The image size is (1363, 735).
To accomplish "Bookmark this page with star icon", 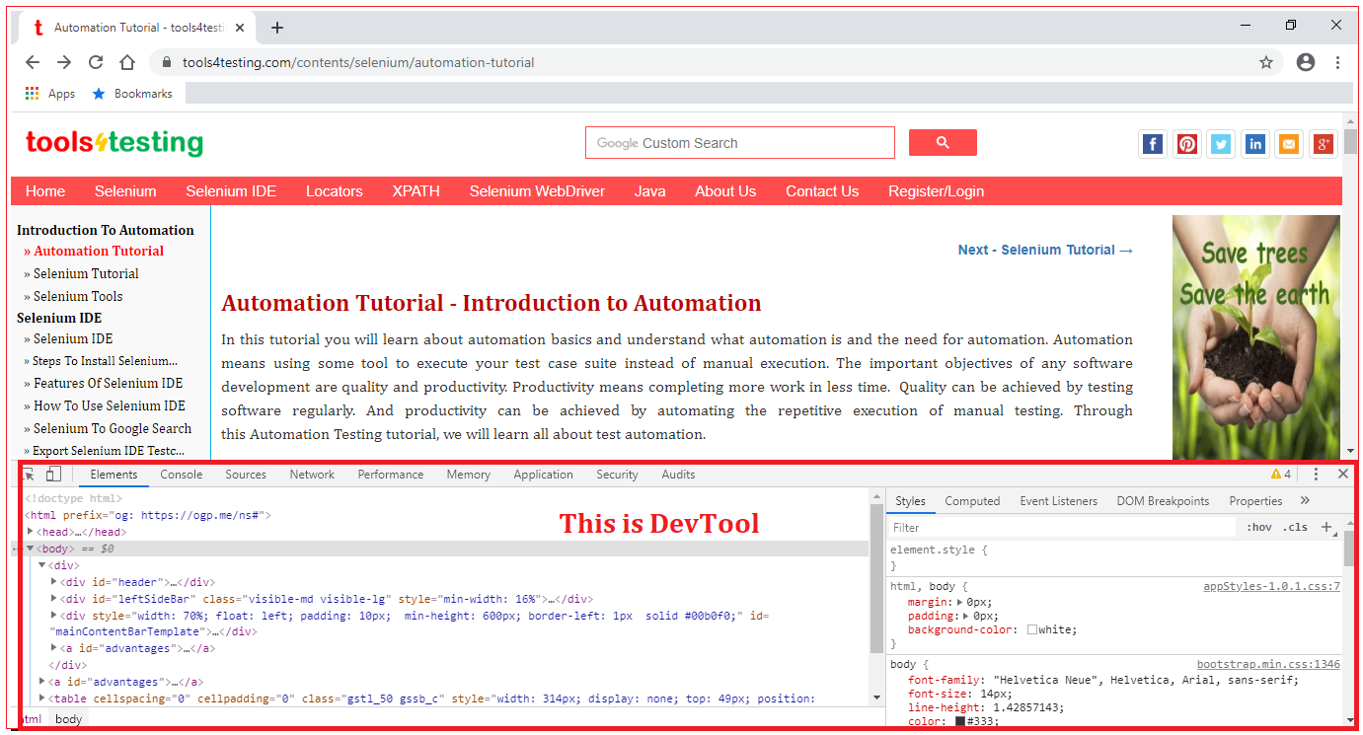I will [x=1266, y=62].
